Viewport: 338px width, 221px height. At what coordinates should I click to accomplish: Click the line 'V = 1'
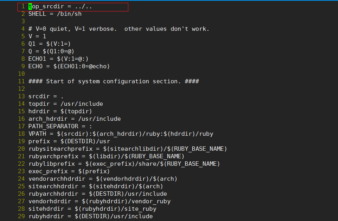pyautogui.click(x=37, y=36)
